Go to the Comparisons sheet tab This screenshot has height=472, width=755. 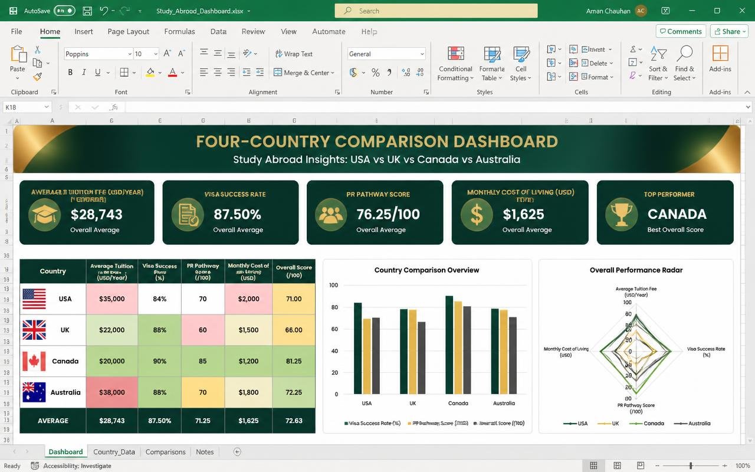[x=166, y=452]
